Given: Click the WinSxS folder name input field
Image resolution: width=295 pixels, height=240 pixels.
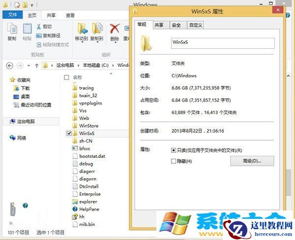Looking at the screenshot, I should (223, 43).
